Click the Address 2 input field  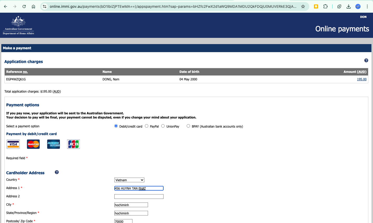point(139,196)
